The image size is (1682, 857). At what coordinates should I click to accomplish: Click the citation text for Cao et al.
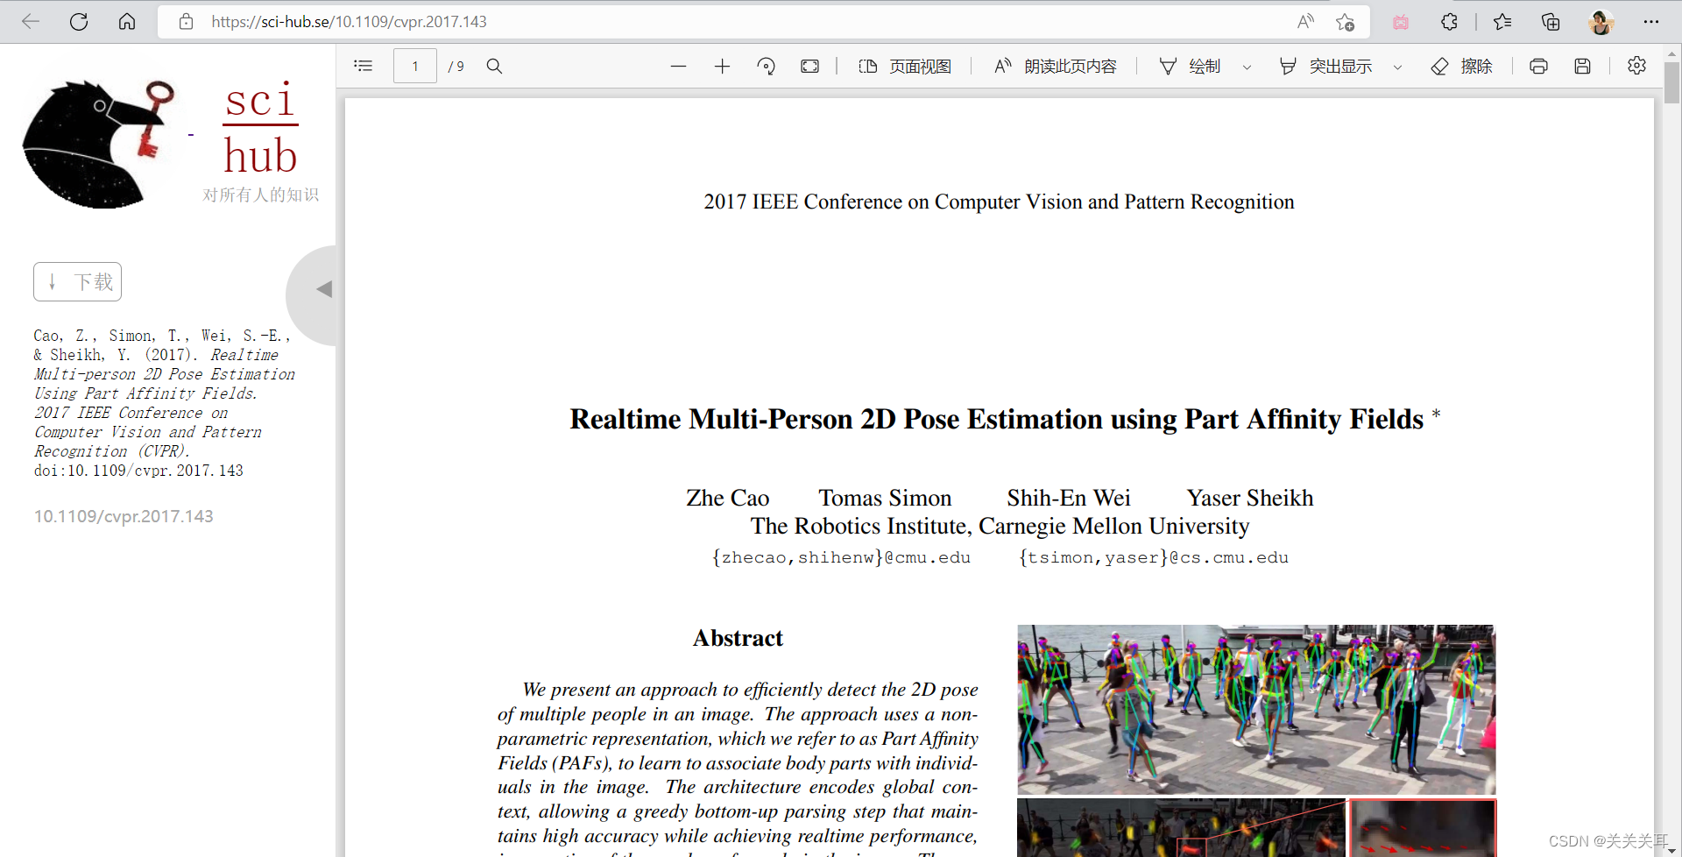164,402
